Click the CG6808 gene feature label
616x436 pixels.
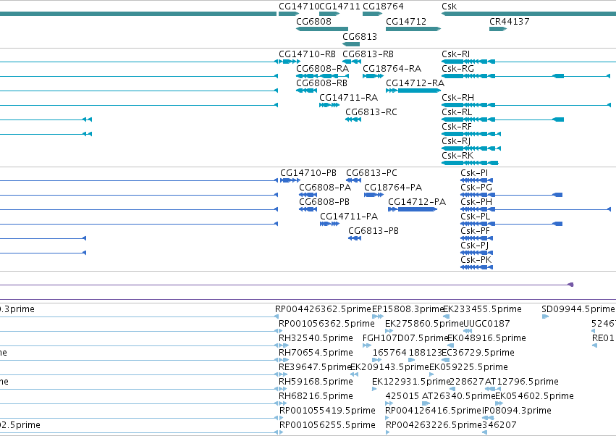[313, 21]
